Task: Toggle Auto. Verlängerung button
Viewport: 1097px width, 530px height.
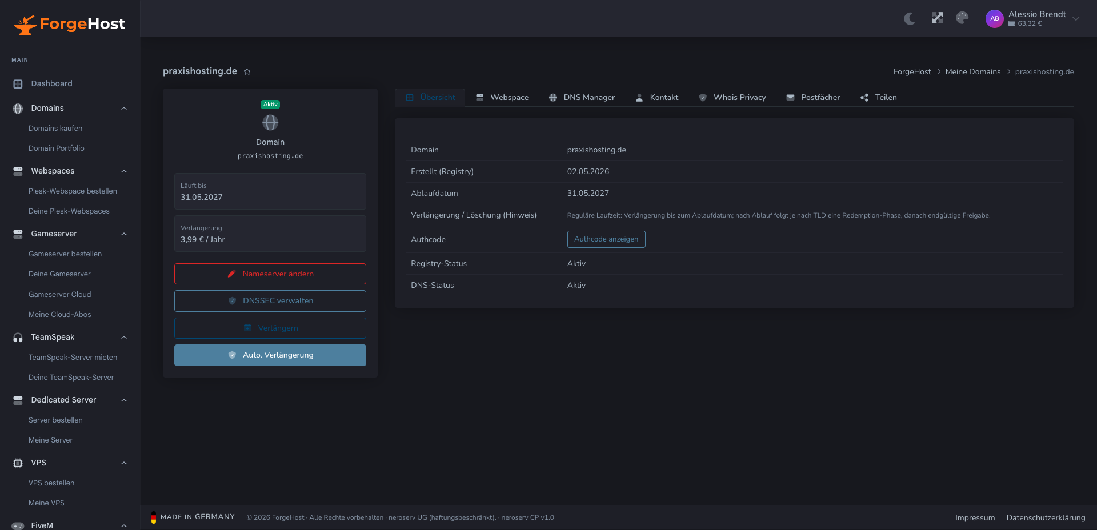Action: pos(270,355)
